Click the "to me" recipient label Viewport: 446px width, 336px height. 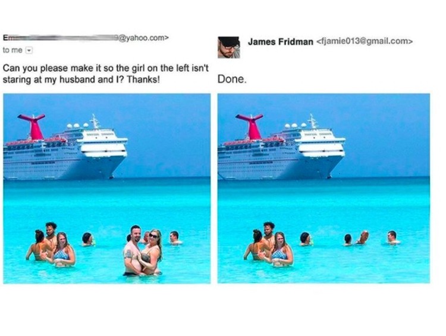tap(12, 50)
